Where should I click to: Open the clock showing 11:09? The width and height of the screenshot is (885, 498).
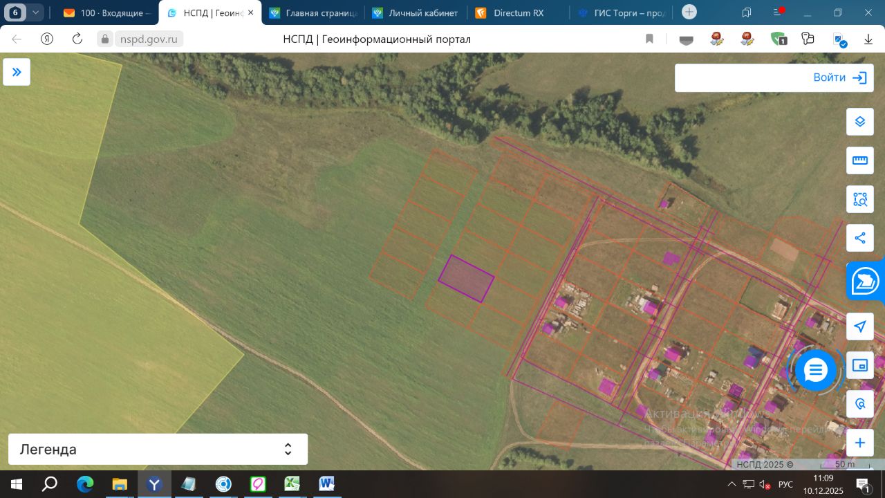click(823, 484)
